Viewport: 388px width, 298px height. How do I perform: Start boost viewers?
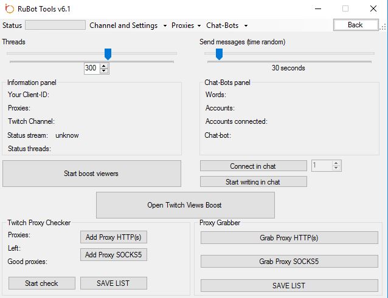pyautogui.click(x=91, y=174)
